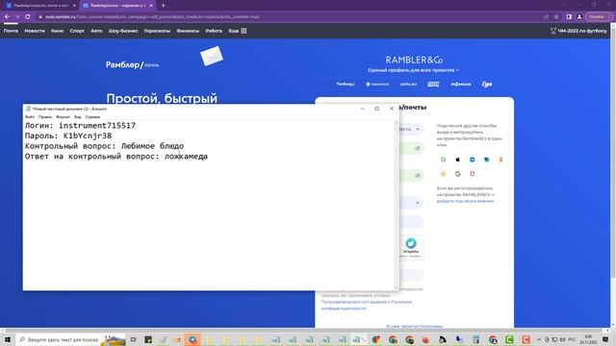Sign up with the Apple icon

click(458, 160)
